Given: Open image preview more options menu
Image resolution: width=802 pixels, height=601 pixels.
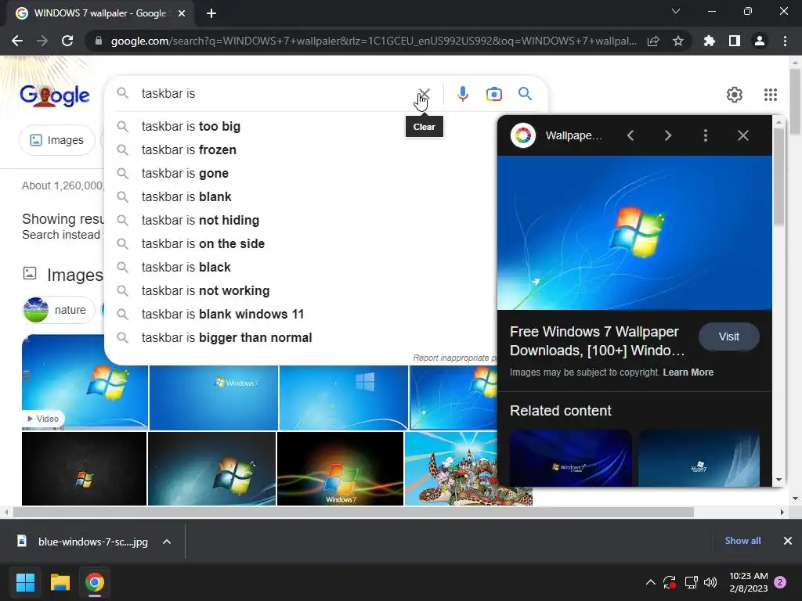Looking at the screenshot, I should pyautogui.click(x=706, y=135).
